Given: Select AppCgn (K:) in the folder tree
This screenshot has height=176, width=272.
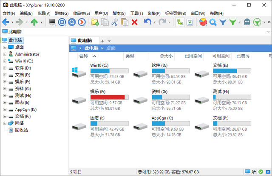Looking at the screenshot, I should (25, 109).
